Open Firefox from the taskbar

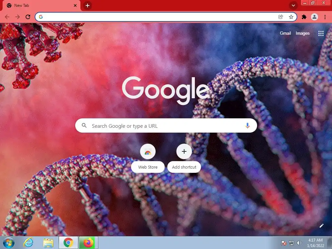tap(89, 243)
